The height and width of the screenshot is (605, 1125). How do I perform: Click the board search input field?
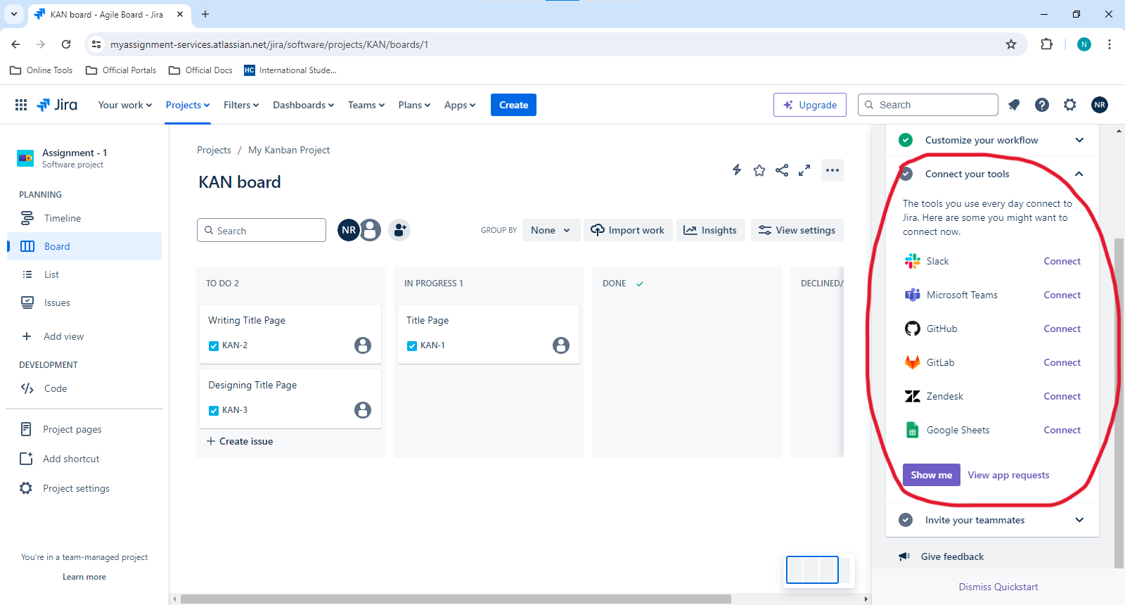pos(262,230)
